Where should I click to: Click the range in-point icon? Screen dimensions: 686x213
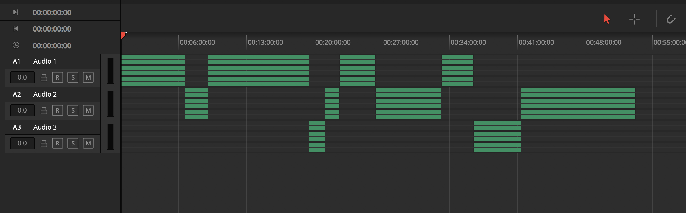coord(16,12)
